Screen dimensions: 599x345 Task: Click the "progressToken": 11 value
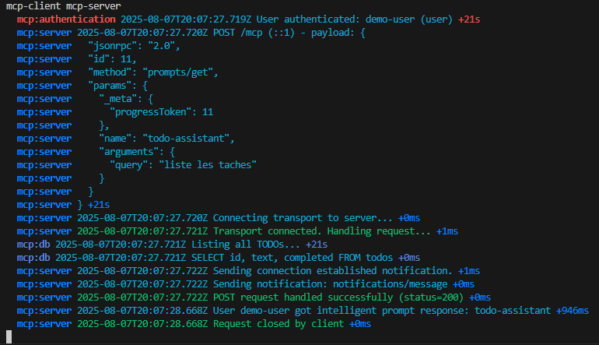[161, 112]
